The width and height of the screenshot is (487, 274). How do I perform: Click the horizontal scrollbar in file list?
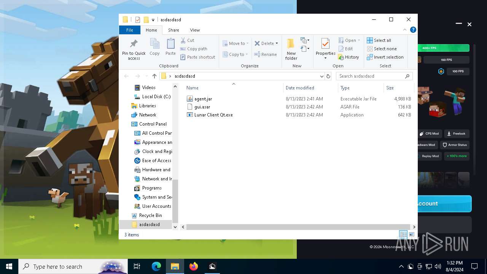pyautogui.click(x=298, y=227)
